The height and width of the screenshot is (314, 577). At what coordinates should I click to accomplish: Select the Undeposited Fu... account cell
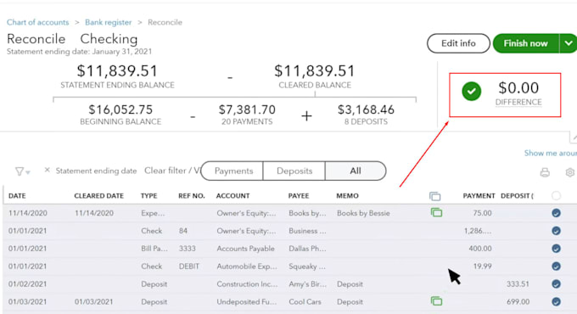point(247,301)
